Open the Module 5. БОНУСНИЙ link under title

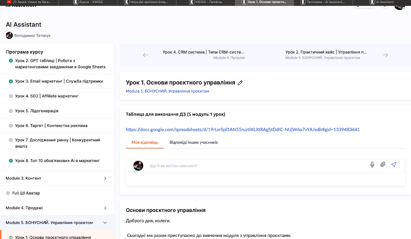pos(167,91)
